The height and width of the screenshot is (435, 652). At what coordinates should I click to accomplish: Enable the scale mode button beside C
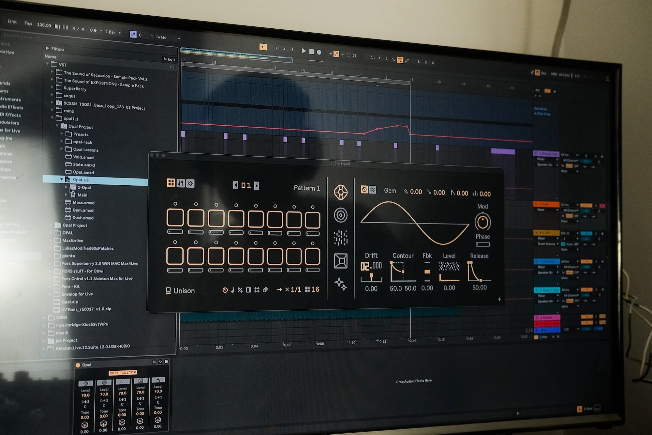[x=133, y=34]
